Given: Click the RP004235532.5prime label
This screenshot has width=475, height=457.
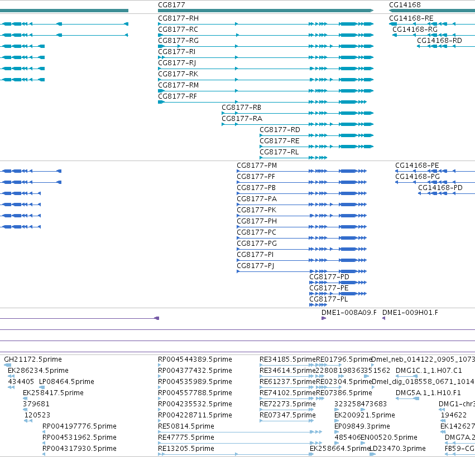Looking at the screenshot, I should [195, 405].
